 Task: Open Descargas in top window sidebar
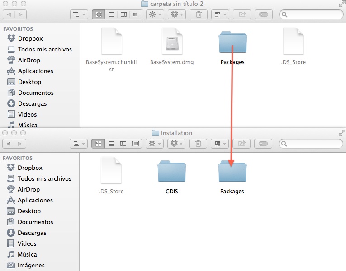click(27, 103)
